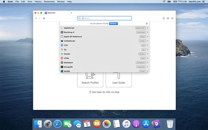Viewport: 208px width, 130px height.
Task: Open Music app in the Dock
Action: 126,124
